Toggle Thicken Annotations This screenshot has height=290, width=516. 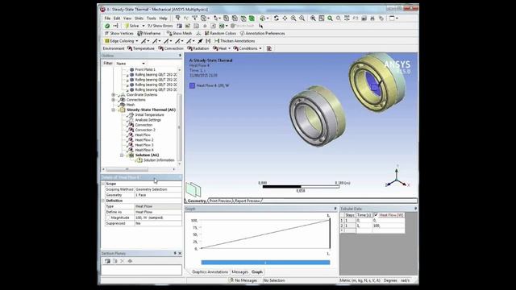(x=235, y=41)
